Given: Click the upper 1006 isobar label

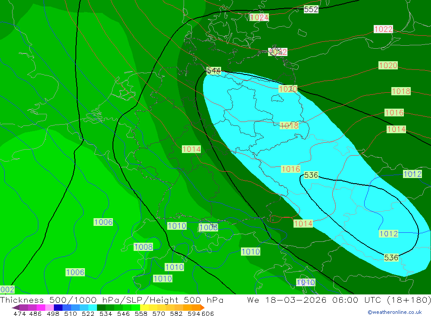Looking at the screenshot, I should (x=103, y=222).
